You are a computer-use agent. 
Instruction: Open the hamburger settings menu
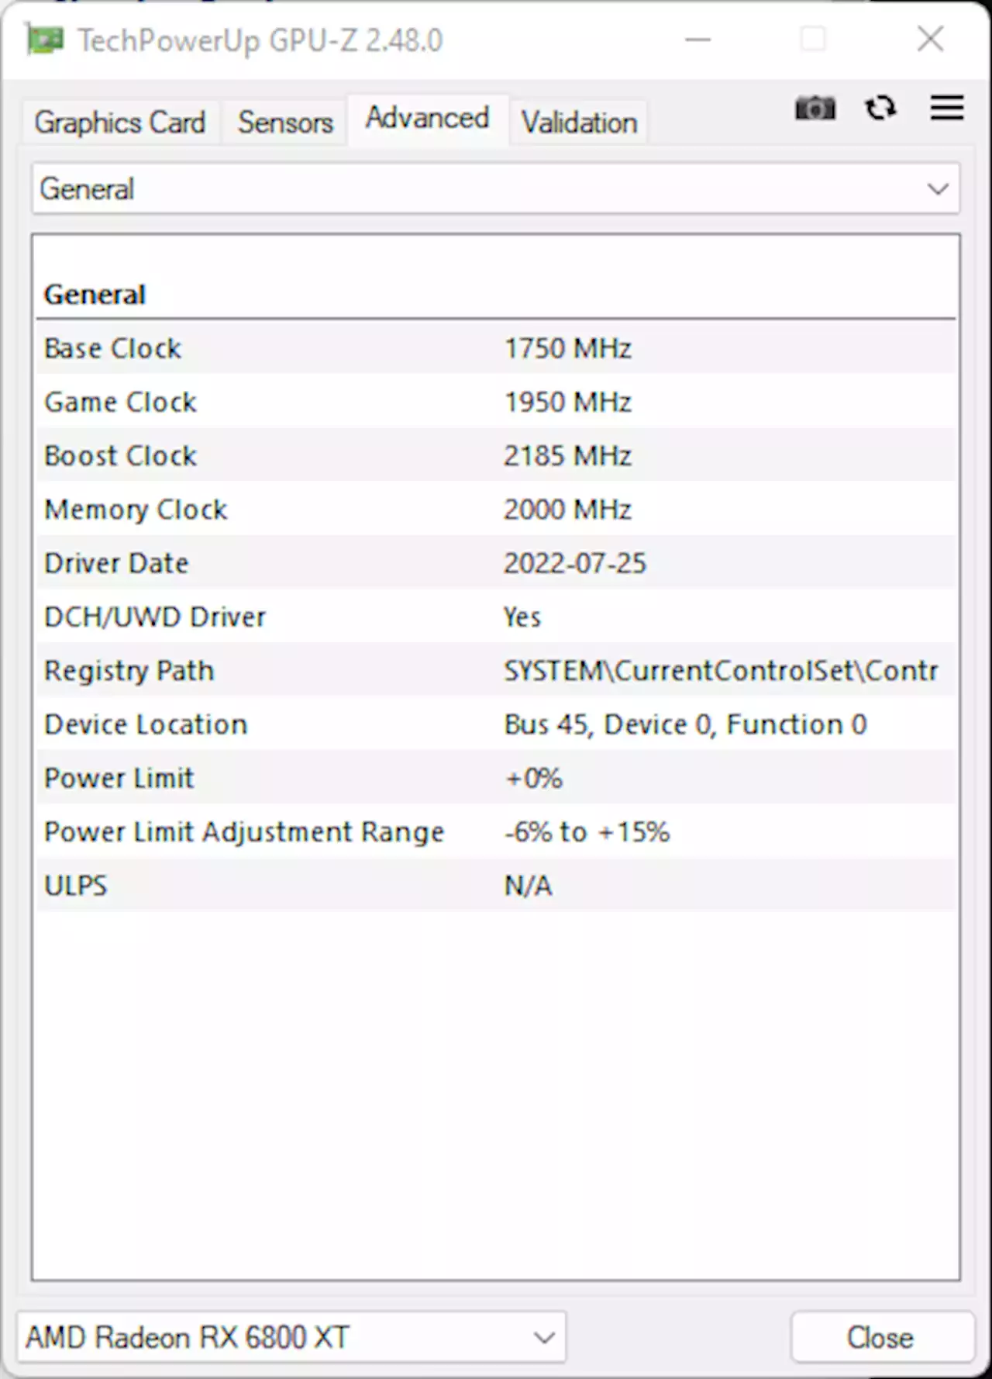(947, 108)
